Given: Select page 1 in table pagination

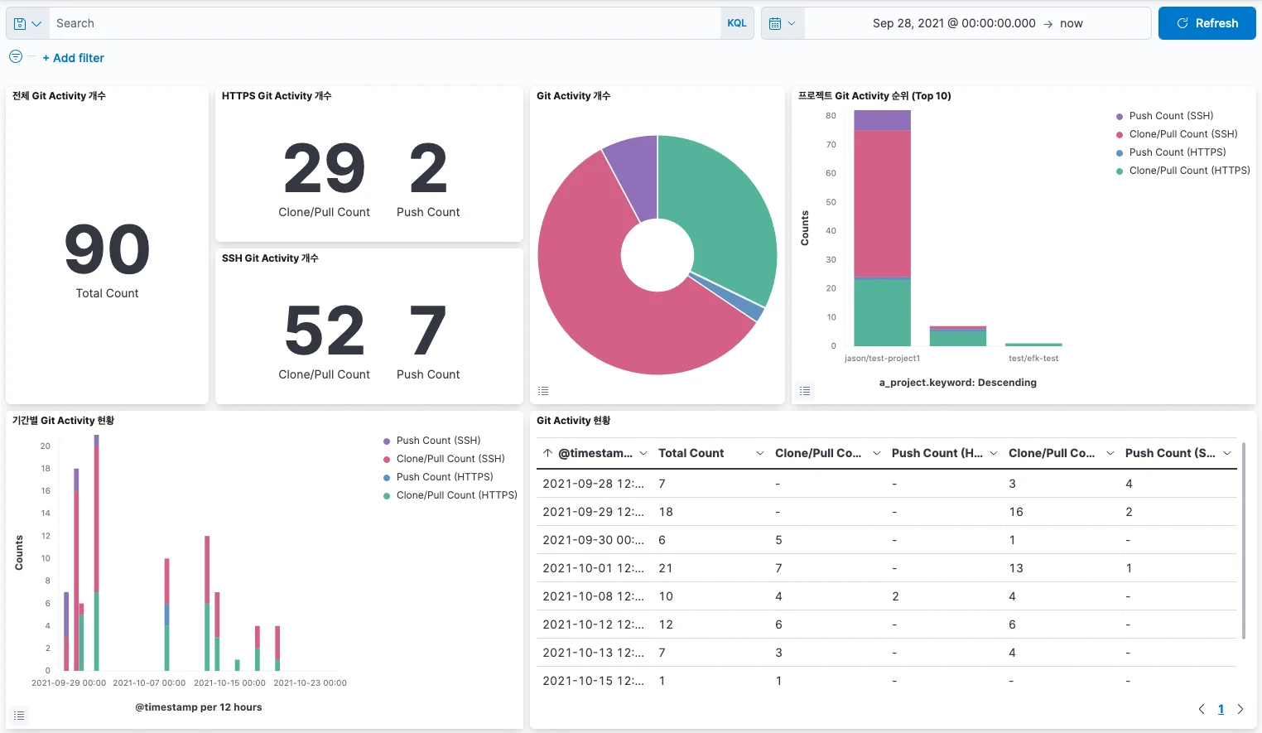Looking at the screenshot, I should [x=1221, y=709].
